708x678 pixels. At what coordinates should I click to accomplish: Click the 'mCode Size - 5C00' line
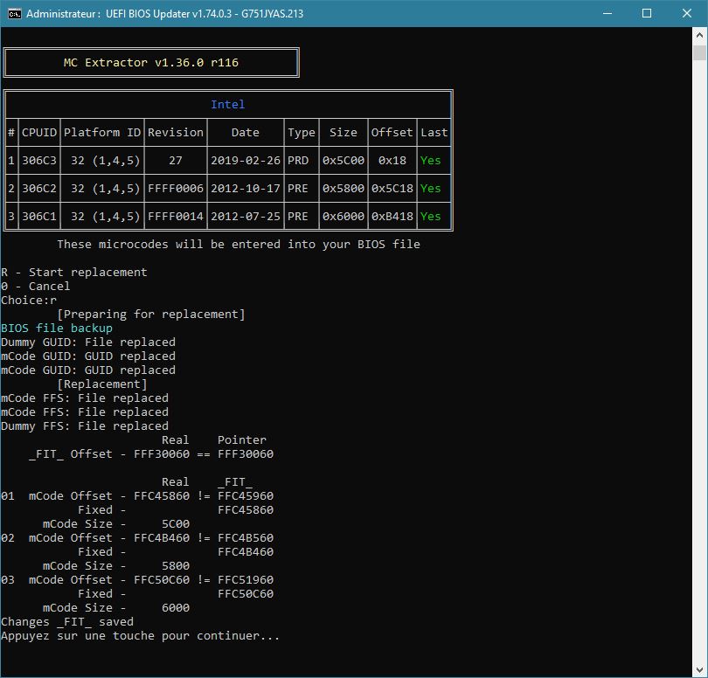click(x=116, y=524)
